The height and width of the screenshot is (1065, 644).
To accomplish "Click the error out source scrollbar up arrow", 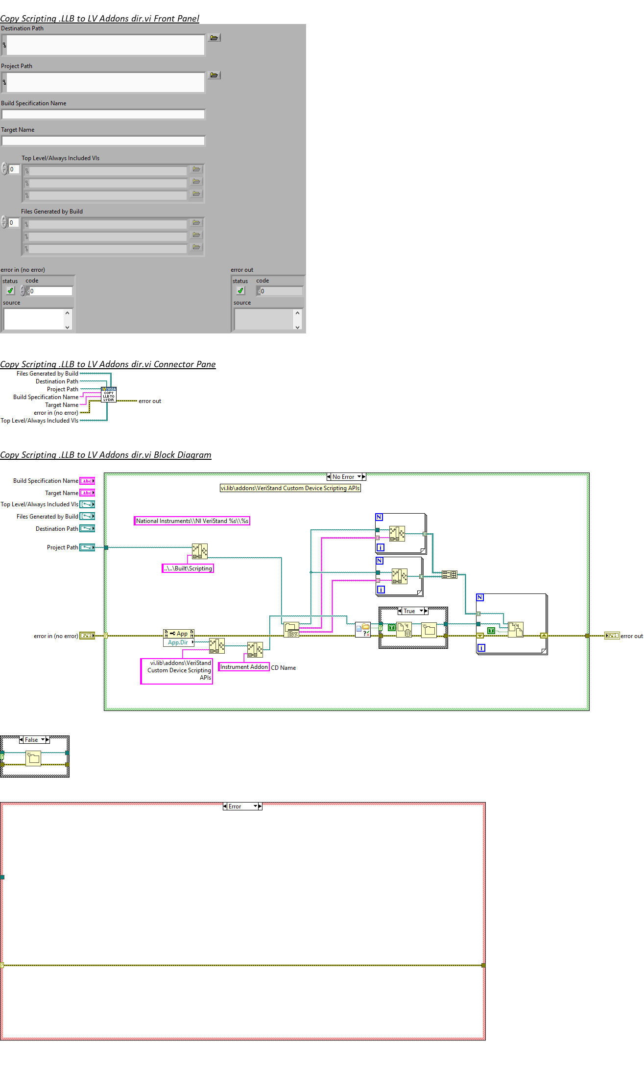I will click(297, 312).
